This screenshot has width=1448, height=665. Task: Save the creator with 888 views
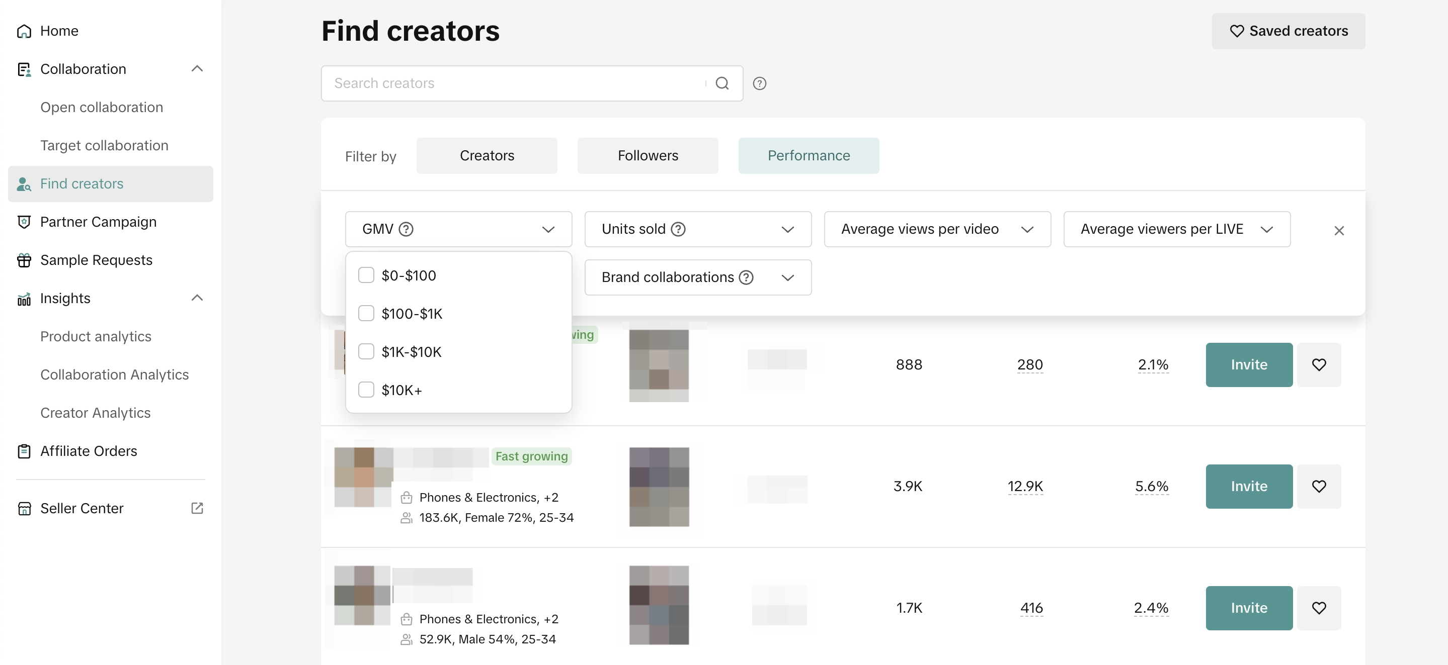click(1319, 364)
